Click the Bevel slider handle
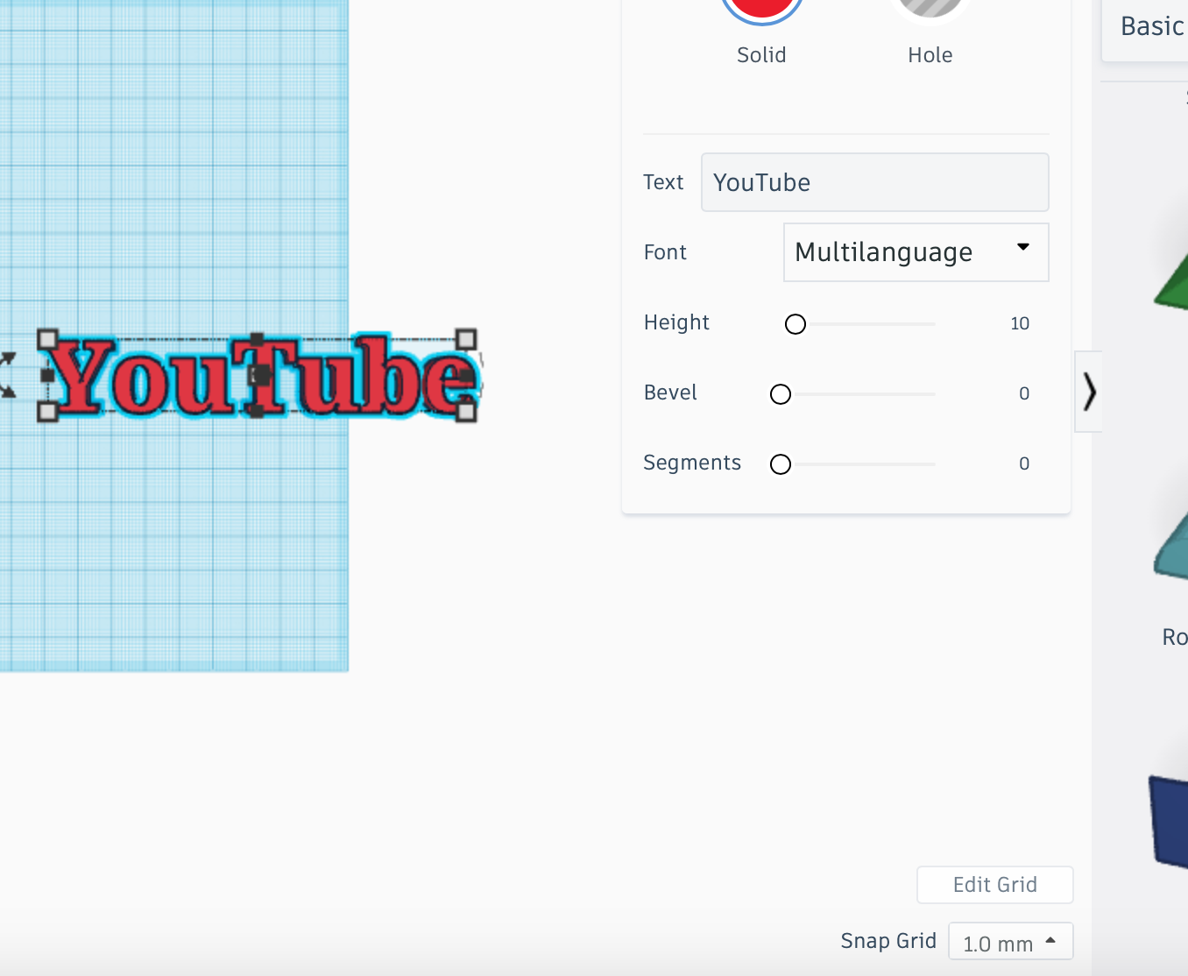Viewport: 1188px width, 976px height. click(781, 394)
